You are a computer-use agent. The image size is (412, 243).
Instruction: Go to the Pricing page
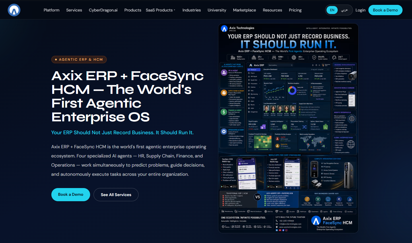pyautogui.click(x=295, y=10)
